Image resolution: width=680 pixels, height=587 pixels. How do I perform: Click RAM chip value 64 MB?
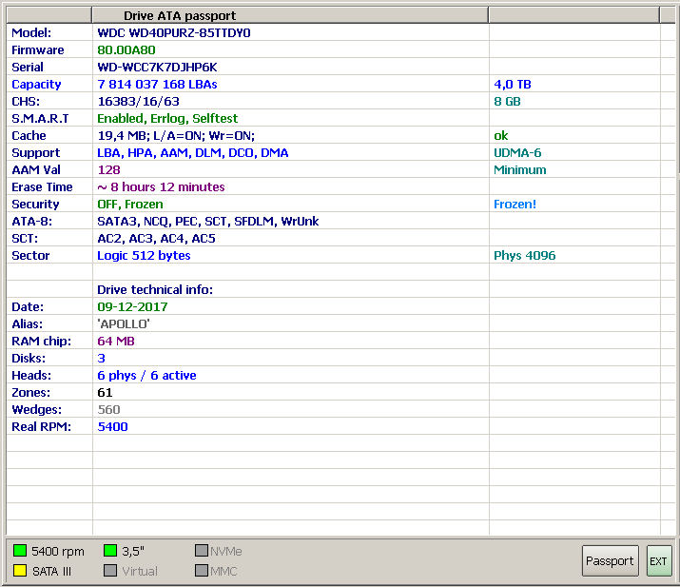pos(116,342)
